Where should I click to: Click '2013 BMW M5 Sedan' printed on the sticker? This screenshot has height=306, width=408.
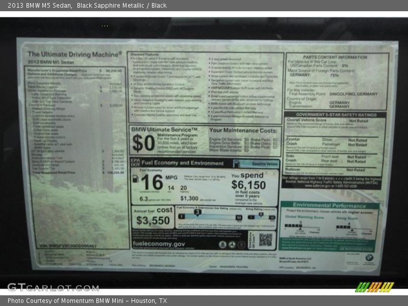tap(51, 62)
